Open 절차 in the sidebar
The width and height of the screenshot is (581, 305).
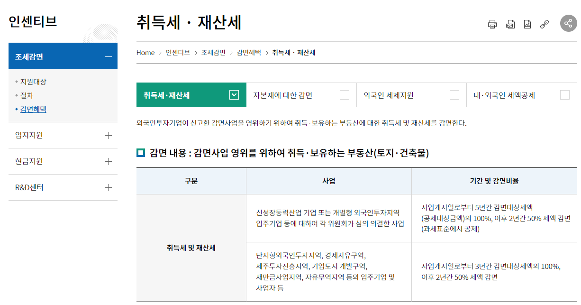coord(27,95)
